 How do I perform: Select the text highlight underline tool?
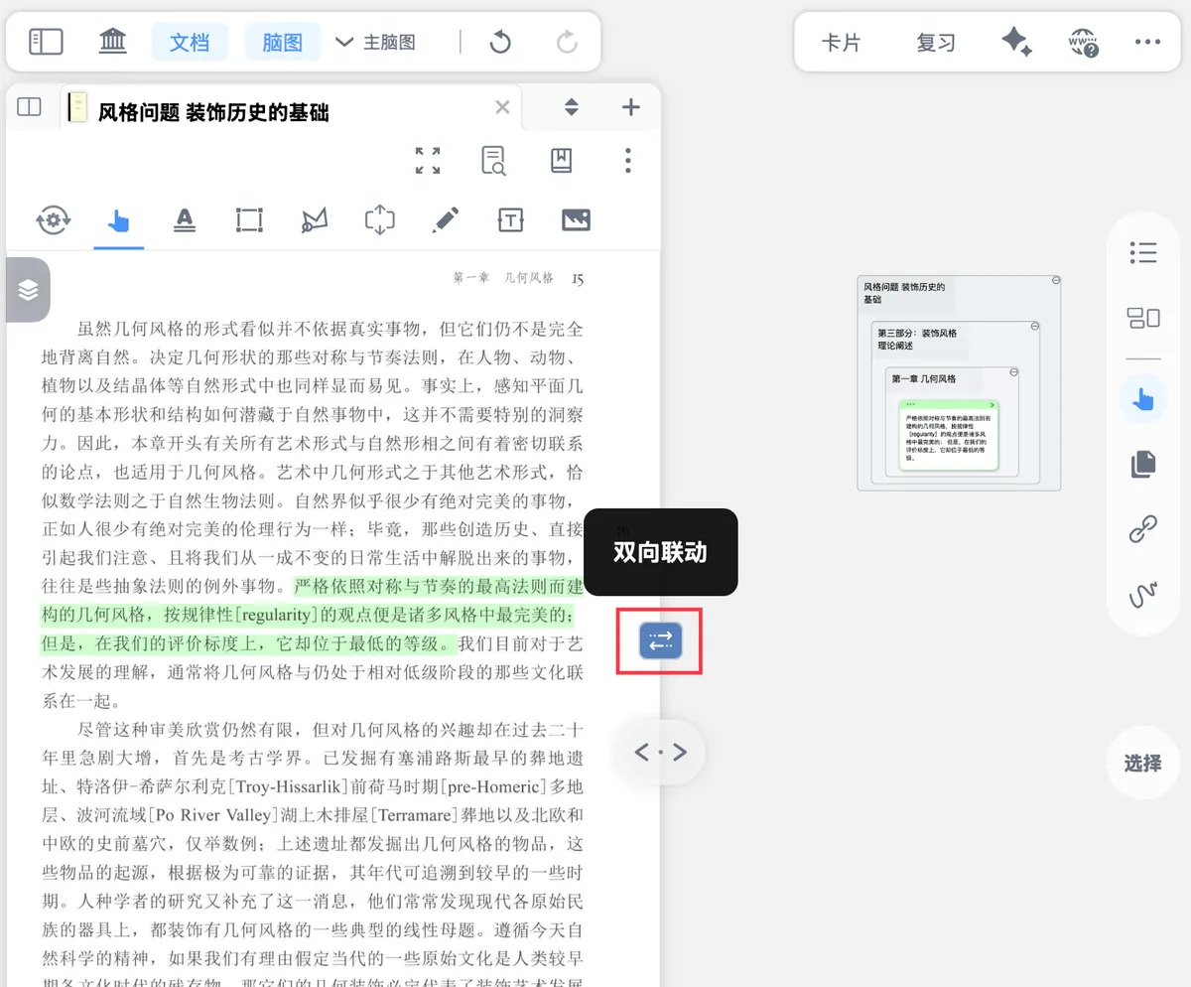pos(184,219)
